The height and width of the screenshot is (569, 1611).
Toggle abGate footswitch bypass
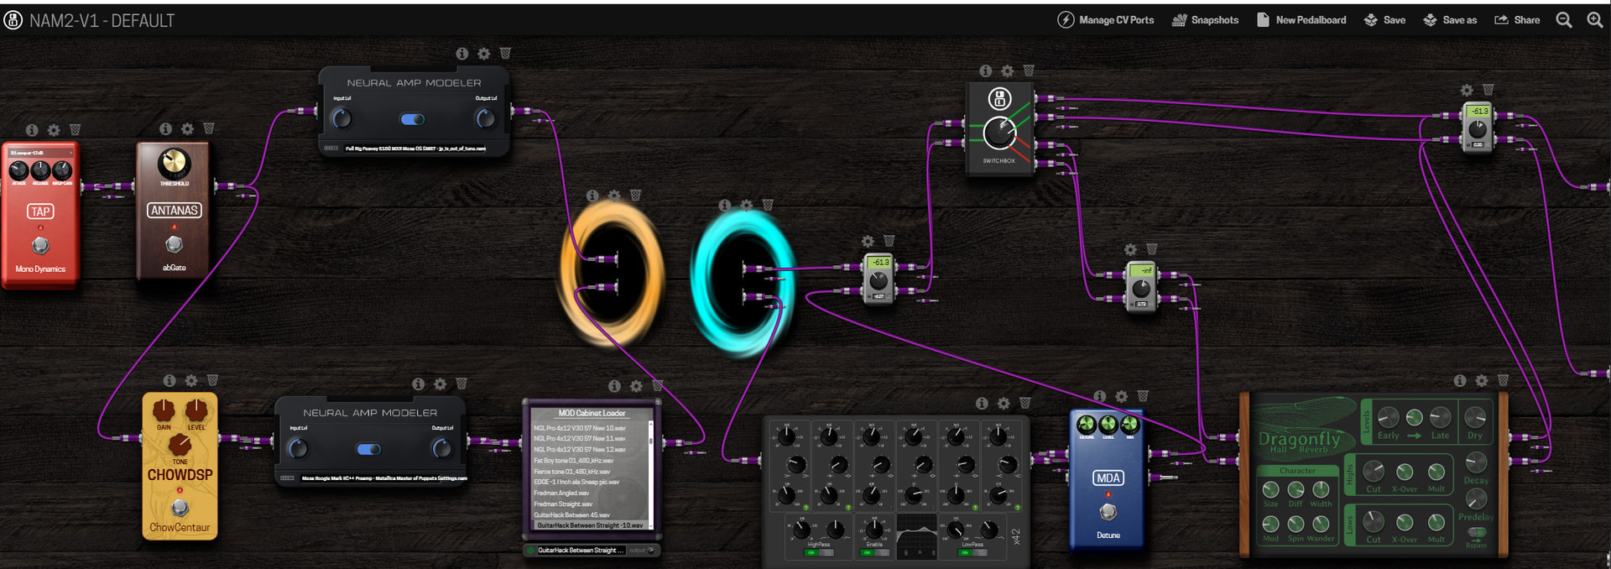point(174,243)
